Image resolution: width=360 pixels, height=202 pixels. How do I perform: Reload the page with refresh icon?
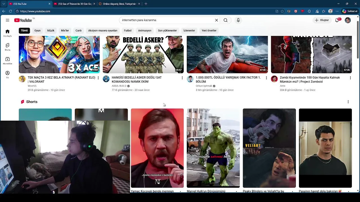click(x=10, y=11)
